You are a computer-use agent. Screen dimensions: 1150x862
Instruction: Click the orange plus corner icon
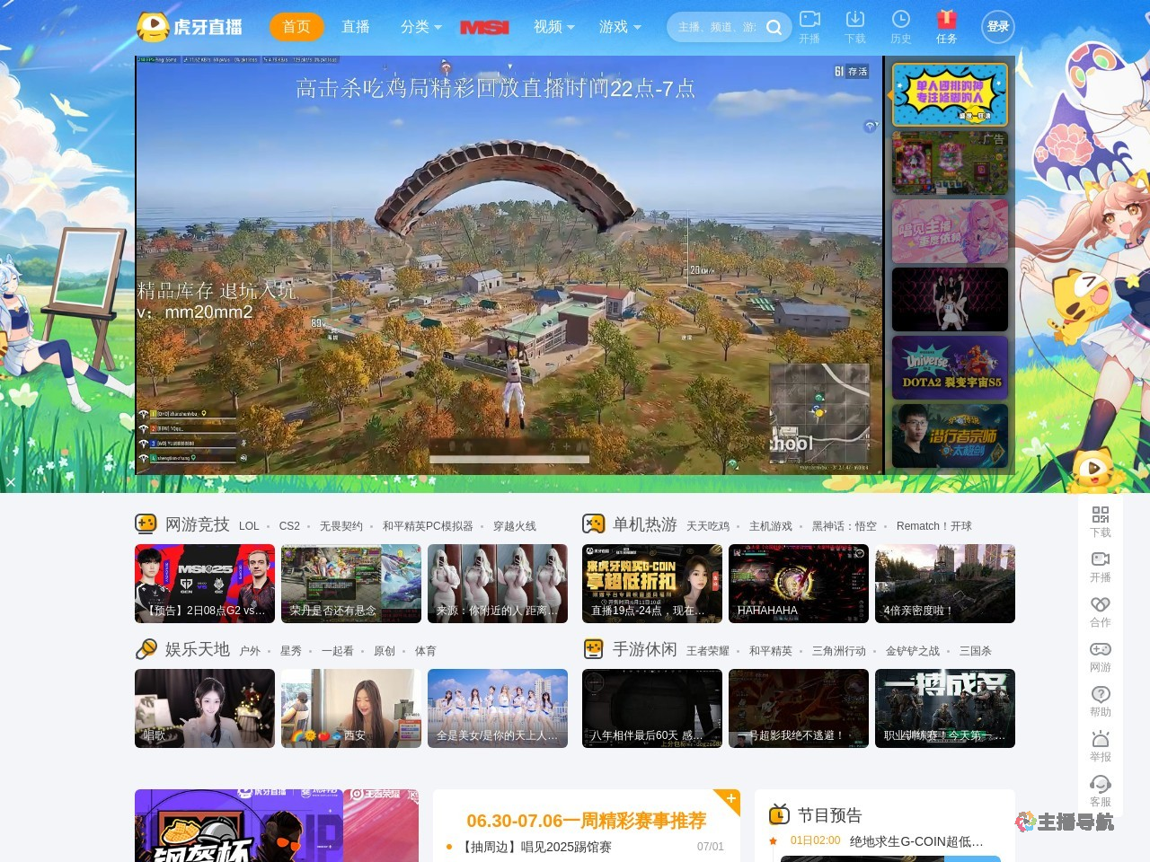tap(731, 798)
